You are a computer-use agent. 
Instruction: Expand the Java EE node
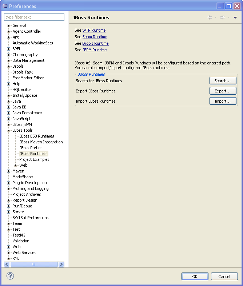(8, 107)
